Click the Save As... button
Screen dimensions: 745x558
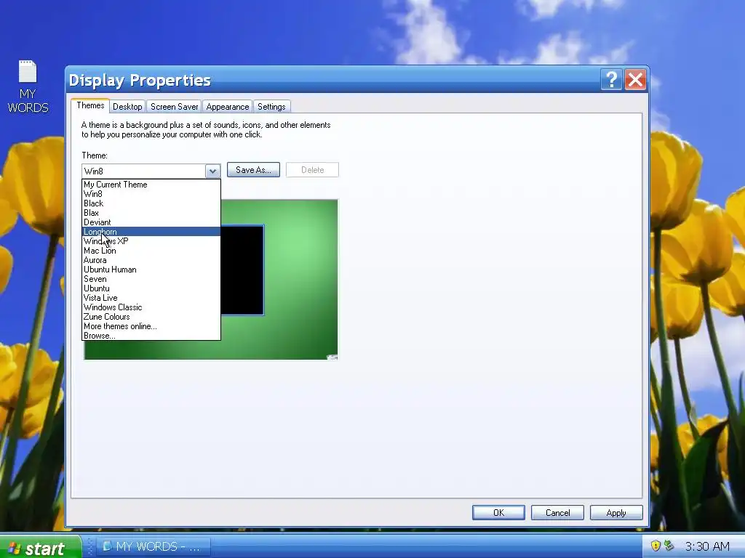coord(253,170)
